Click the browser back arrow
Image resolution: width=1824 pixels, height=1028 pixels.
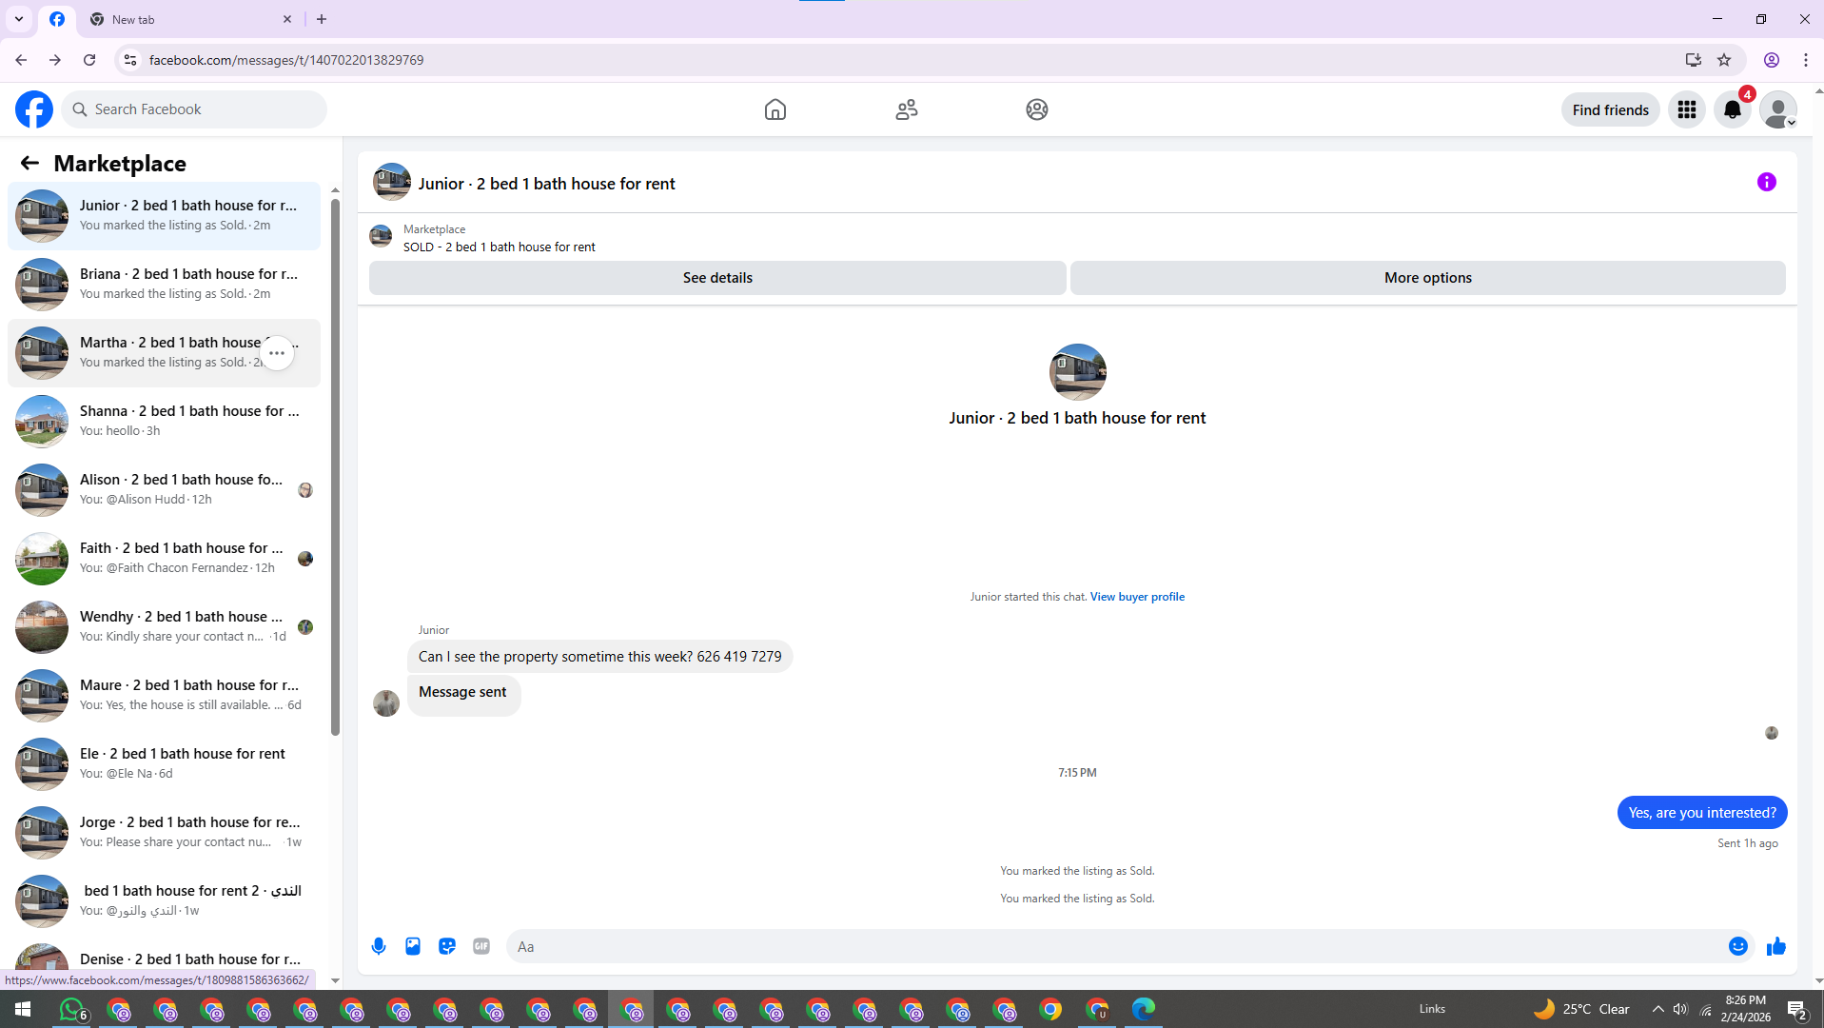[x=21, y=60]
